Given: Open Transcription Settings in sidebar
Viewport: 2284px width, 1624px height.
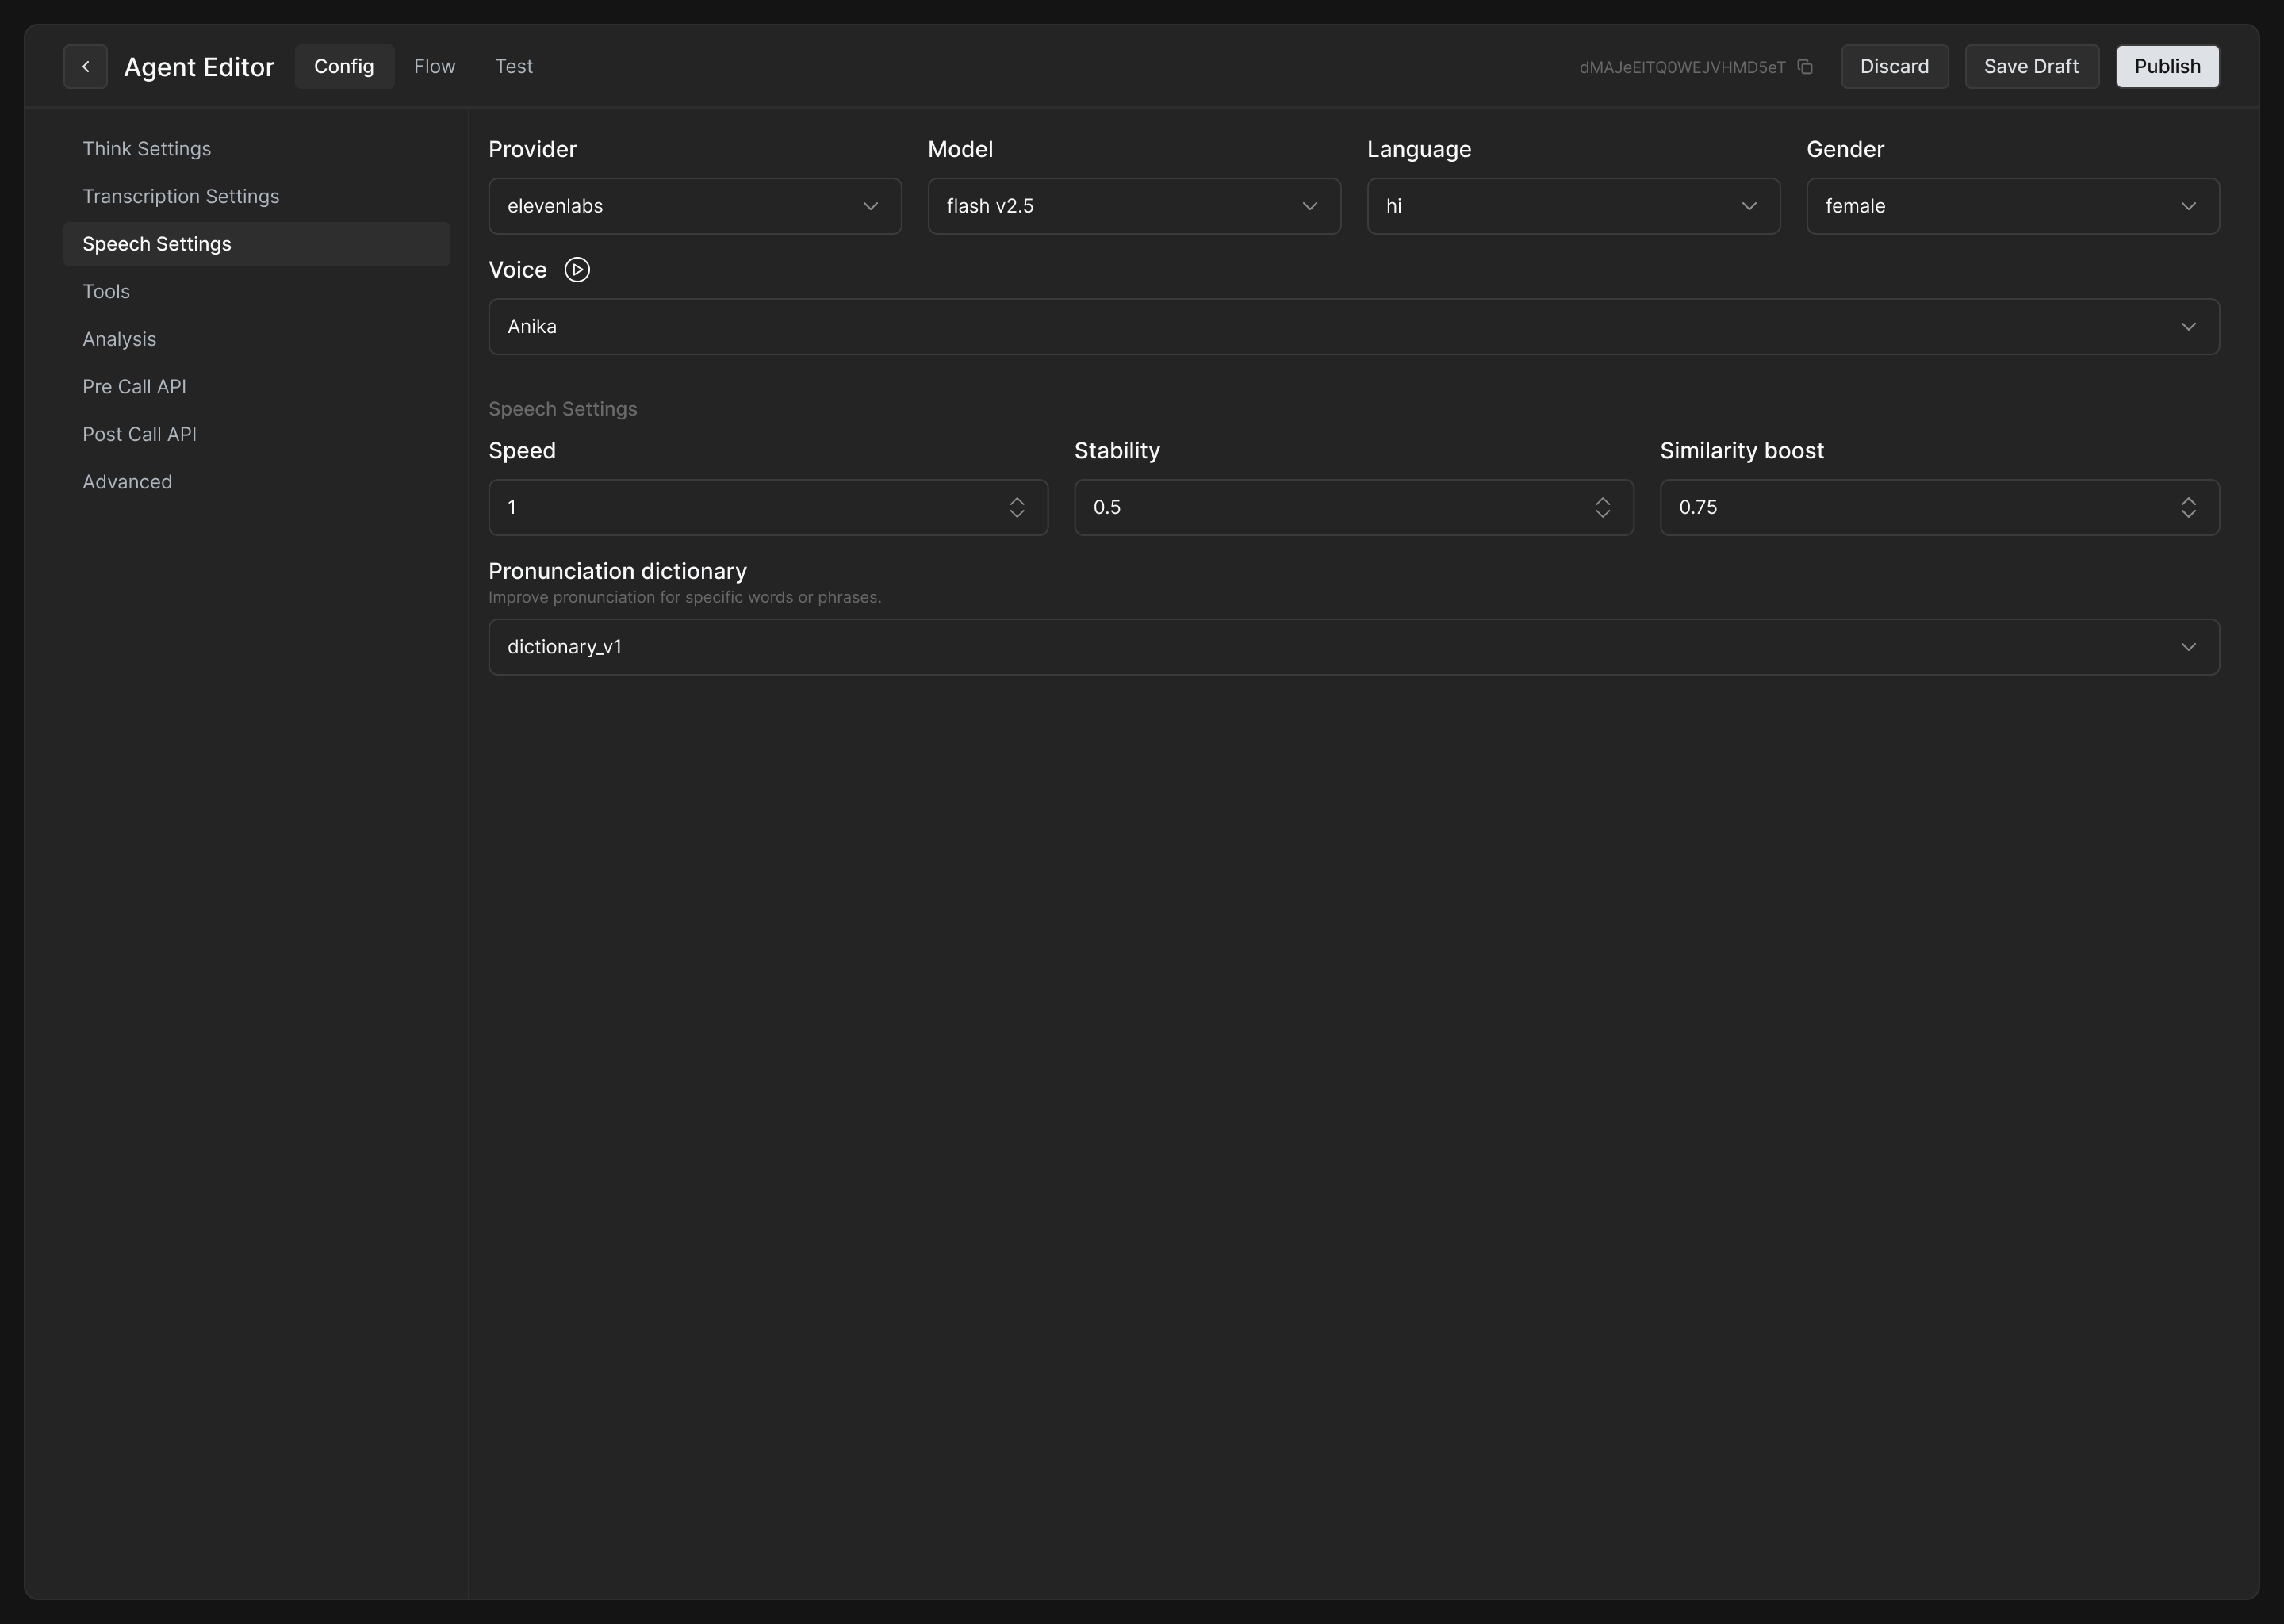Looking at the screenshot, I should [181, 196].
